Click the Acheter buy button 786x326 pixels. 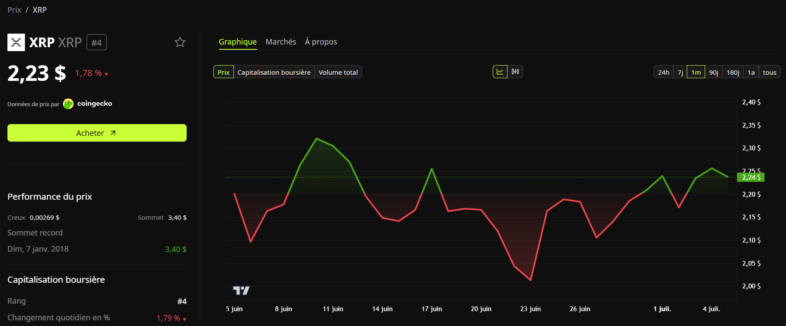coord(97,133)
